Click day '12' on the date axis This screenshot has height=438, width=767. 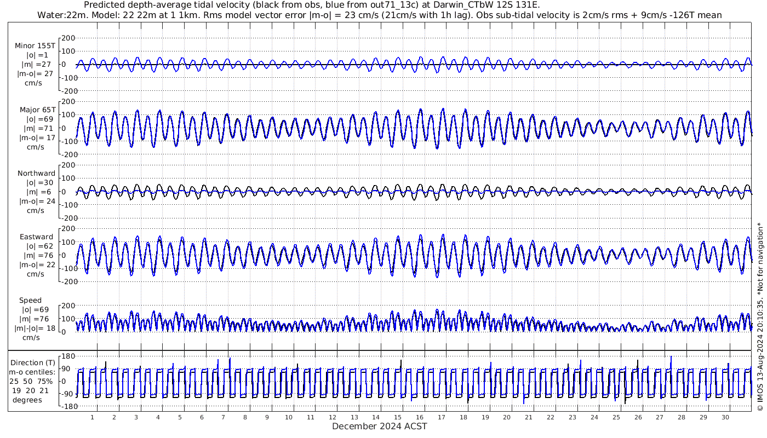(x=333, y=418)
